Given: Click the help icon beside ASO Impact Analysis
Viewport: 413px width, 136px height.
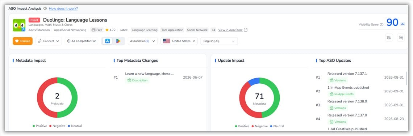Looking at the screenshot, I should click(45, 8).
